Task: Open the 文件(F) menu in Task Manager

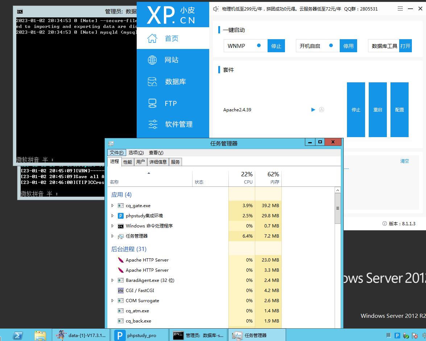Action: pos(116,153)
